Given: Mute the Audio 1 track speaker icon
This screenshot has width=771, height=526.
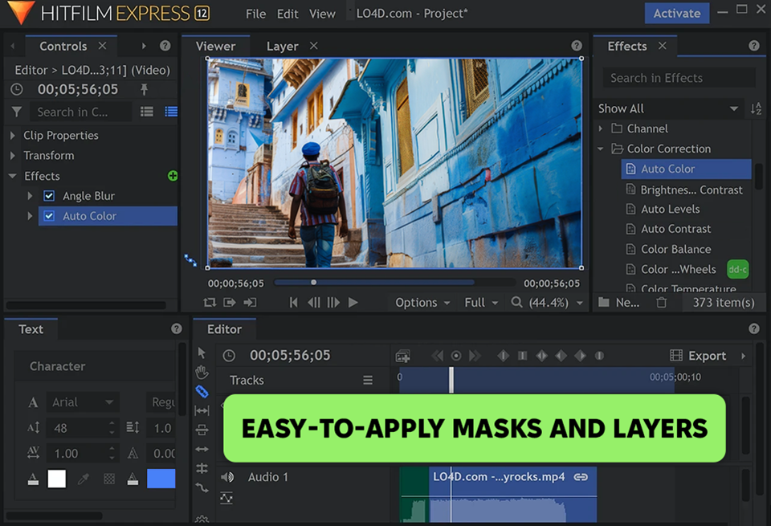Looking at the screenshot, I should tap(227, 477).
